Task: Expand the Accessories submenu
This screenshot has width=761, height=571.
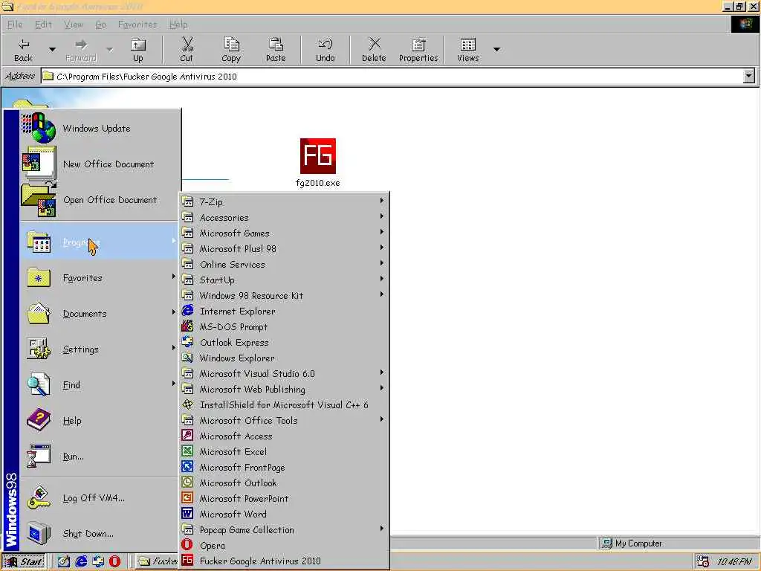Action: 284,218
